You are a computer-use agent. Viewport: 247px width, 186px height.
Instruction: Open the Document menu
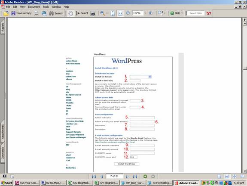(x=34, y=7)
